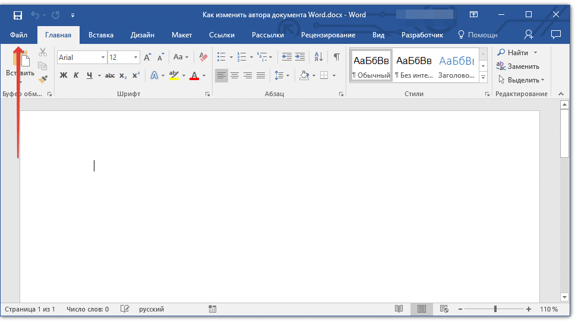Viewport: 575px width, 321px height.
Task: Cut selection with scissors icon
Action: [x=43, y=52]
